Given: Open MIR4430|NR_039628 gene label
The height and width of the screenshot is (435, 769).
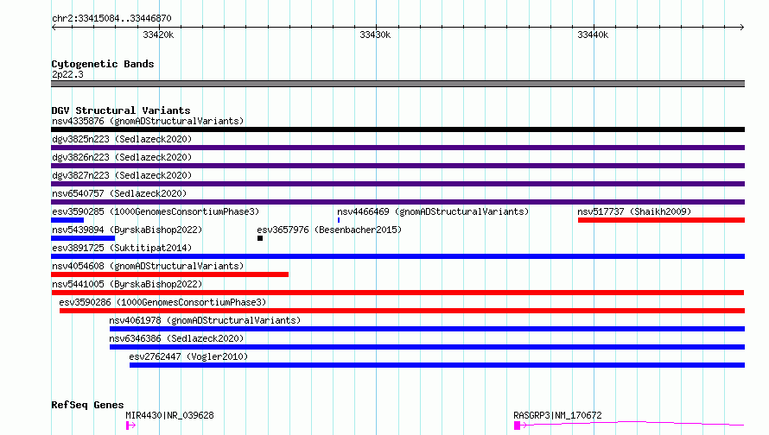Looking at the screenshot, I should 169,415.
